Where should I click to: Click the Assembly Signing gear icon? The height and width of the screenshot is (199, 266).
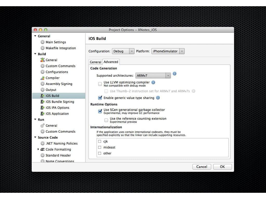[42, 84]
